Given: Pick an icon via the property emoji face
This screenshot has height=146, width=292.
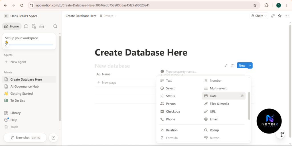Looking at the screenshot, I should click(162, 71).
